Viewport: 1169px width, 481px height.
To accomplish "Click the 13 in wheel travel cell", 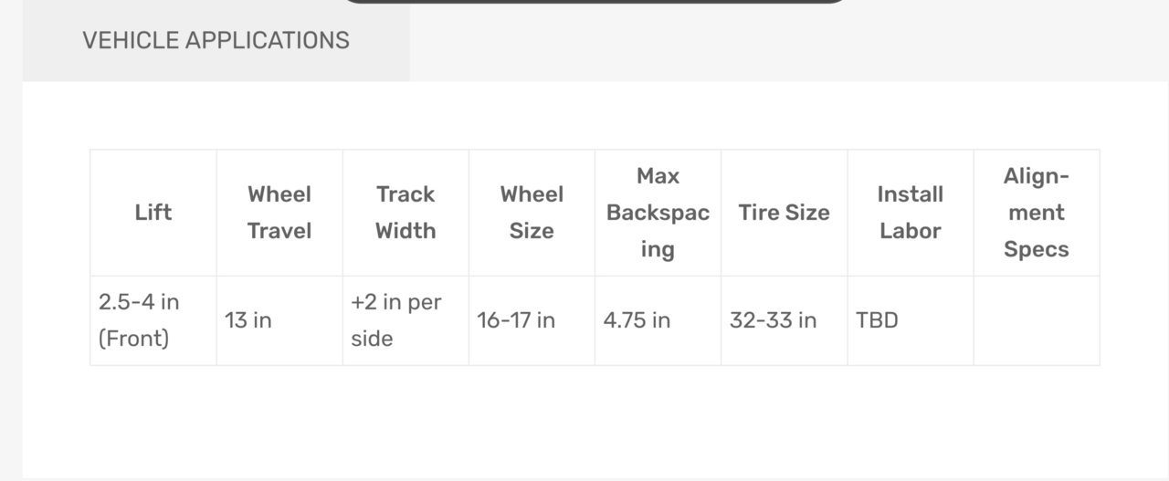I will point(279,320).
